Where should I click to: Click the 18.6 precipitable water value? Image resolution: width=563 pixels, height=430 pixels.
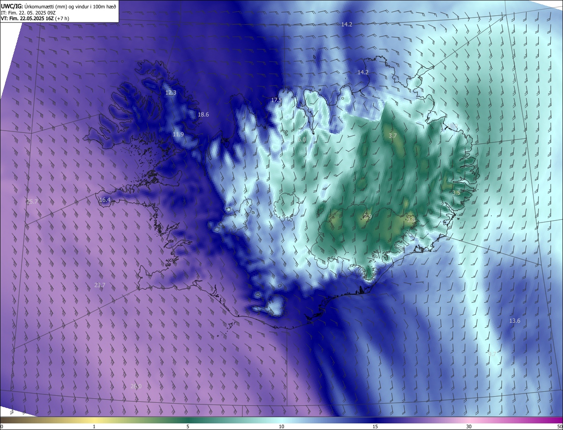[x=203, y=114]
